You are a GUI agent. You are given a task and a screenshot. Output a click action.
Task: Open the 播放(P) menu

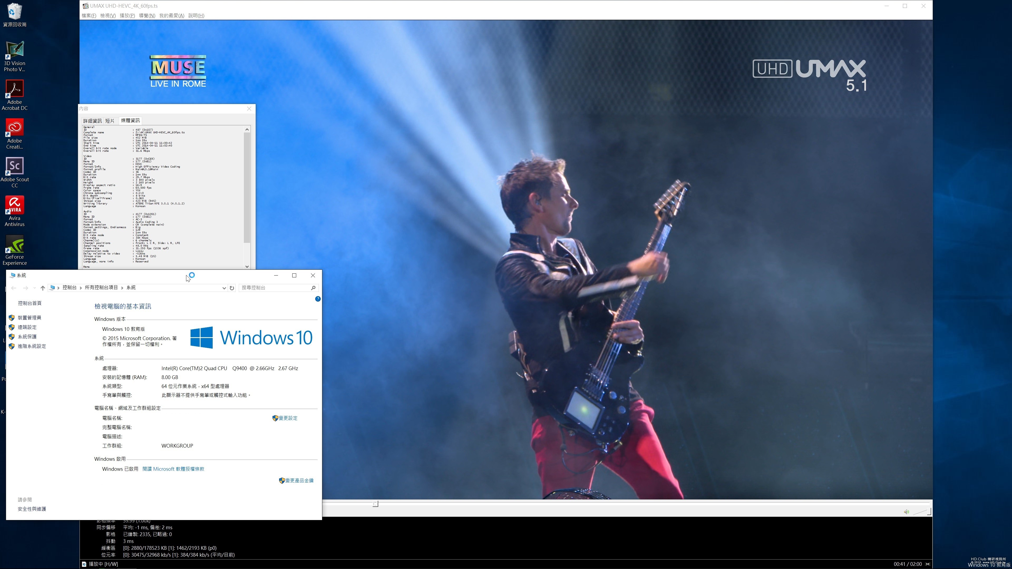click(x=127, y=16)
